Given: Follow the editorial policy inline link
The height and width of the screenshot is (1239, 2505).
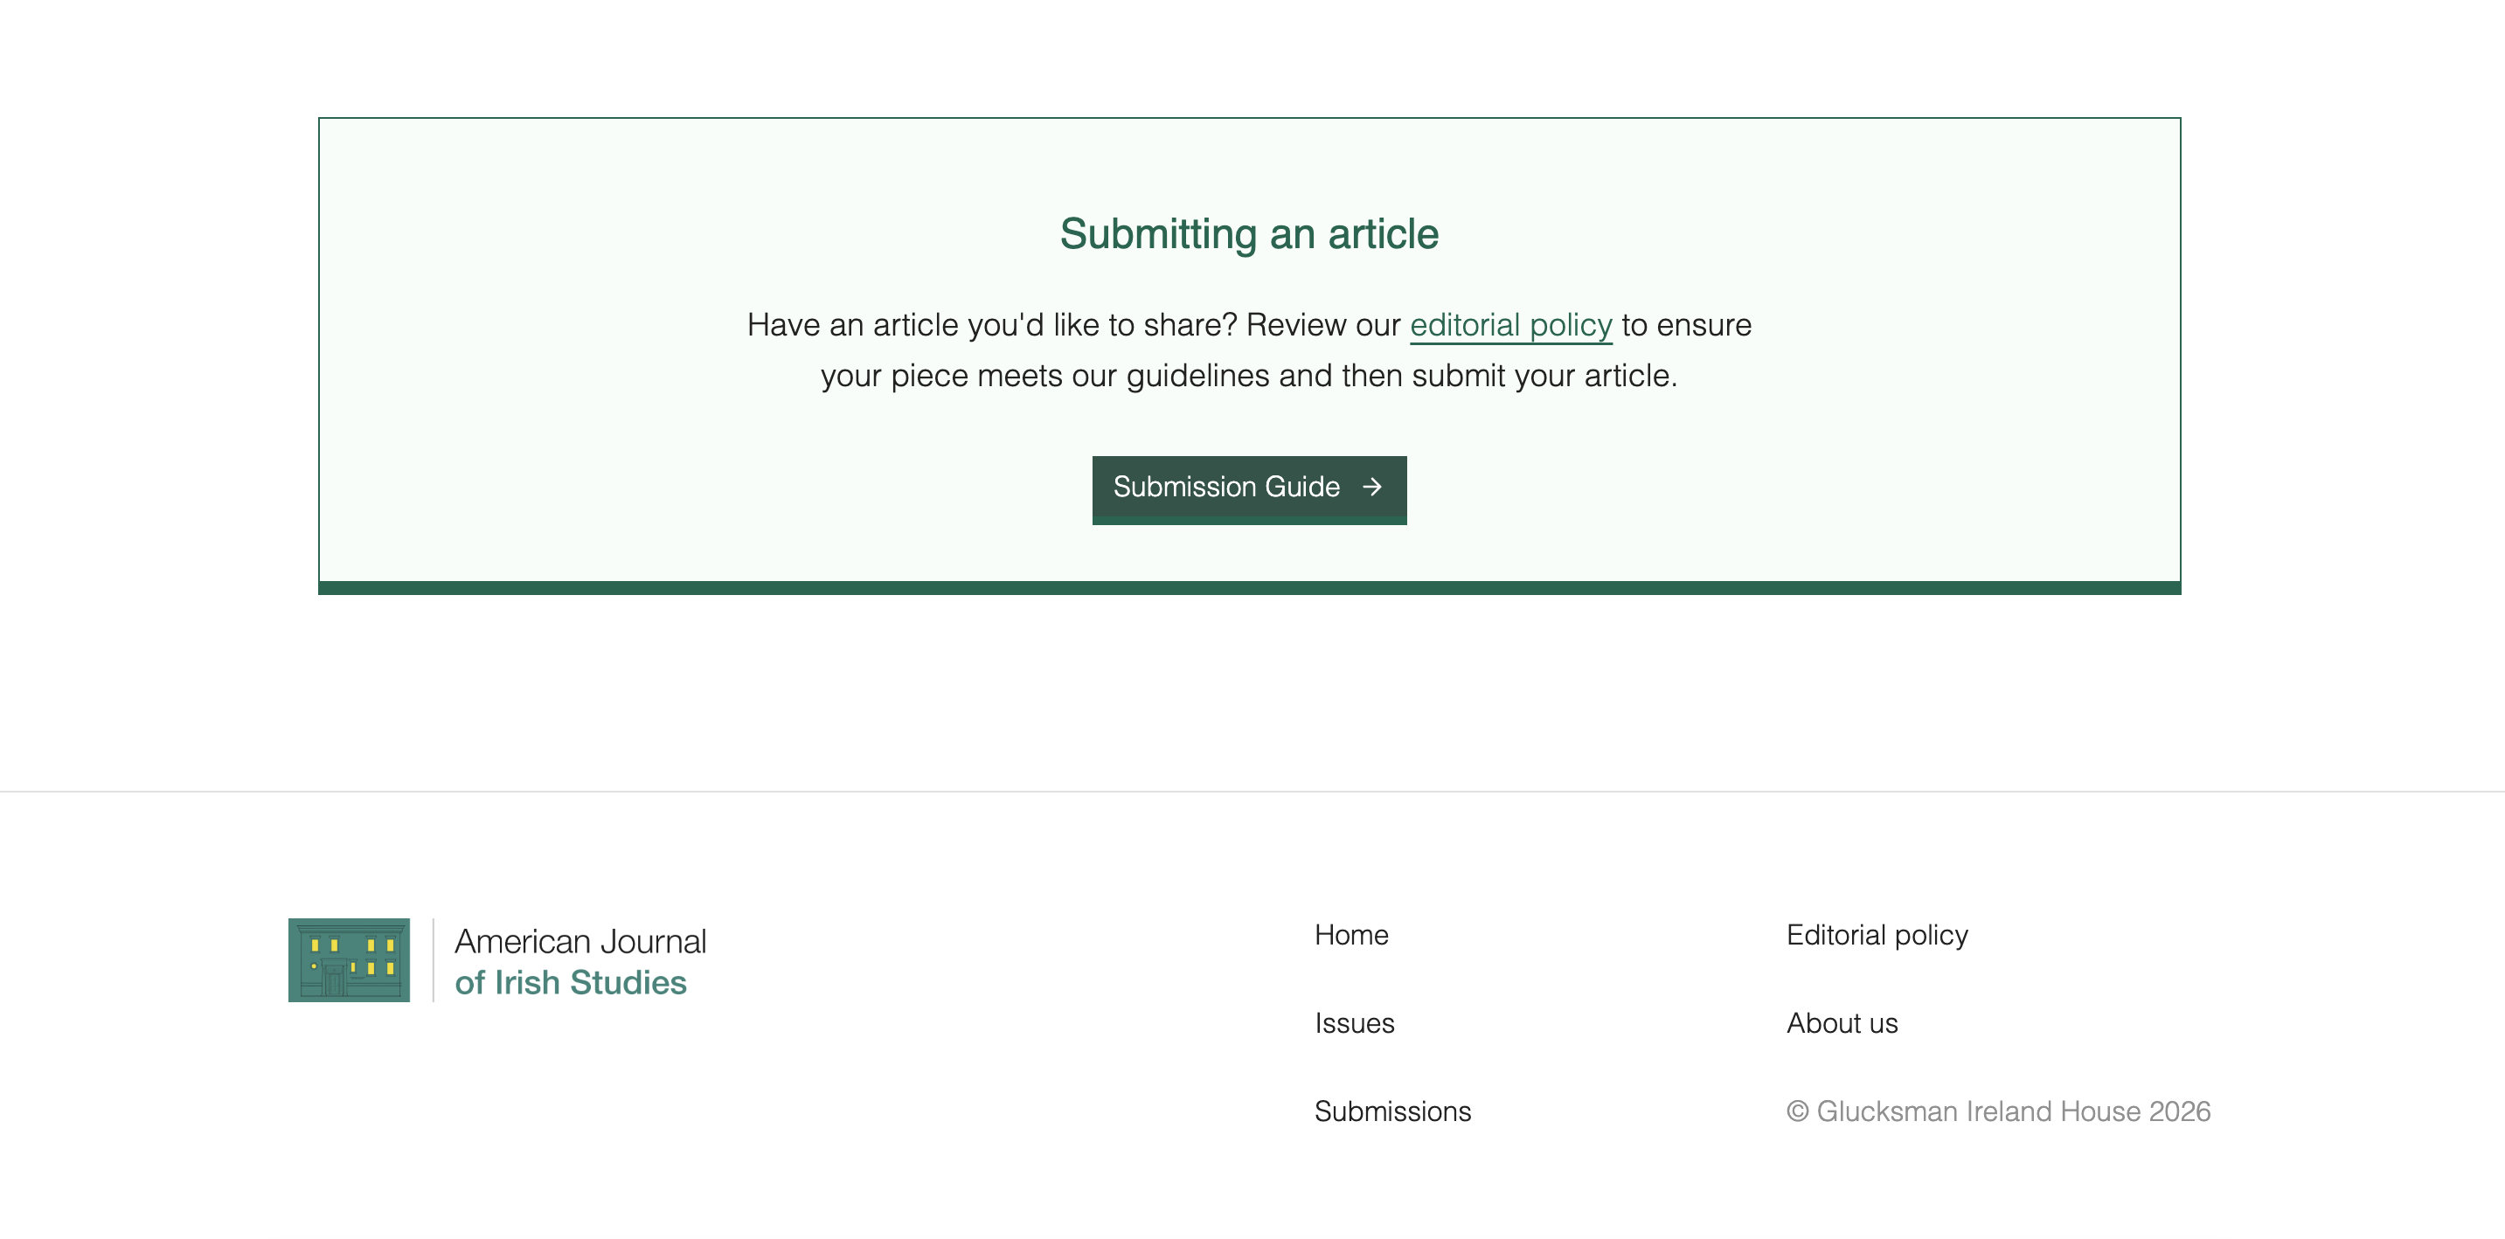Looking at the screenshot, I should [1510, 326].
